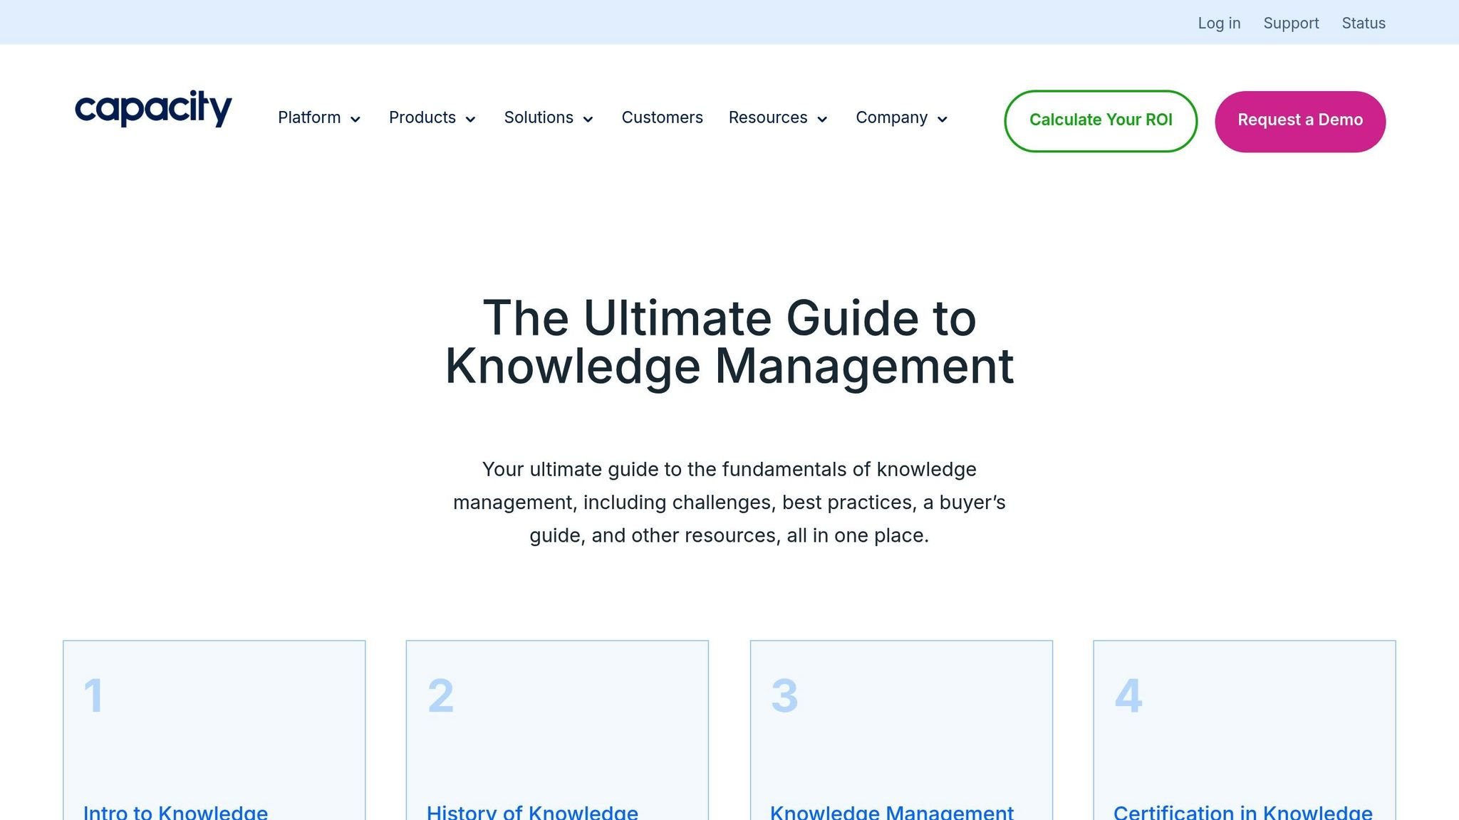This screenshot has height=820, width=1459.
Task: Go to the Support link
Action: (1291, 23)
